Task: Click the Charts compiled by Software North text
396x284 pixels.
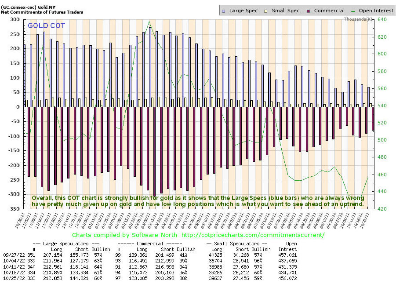Action: tap(124, 235)
